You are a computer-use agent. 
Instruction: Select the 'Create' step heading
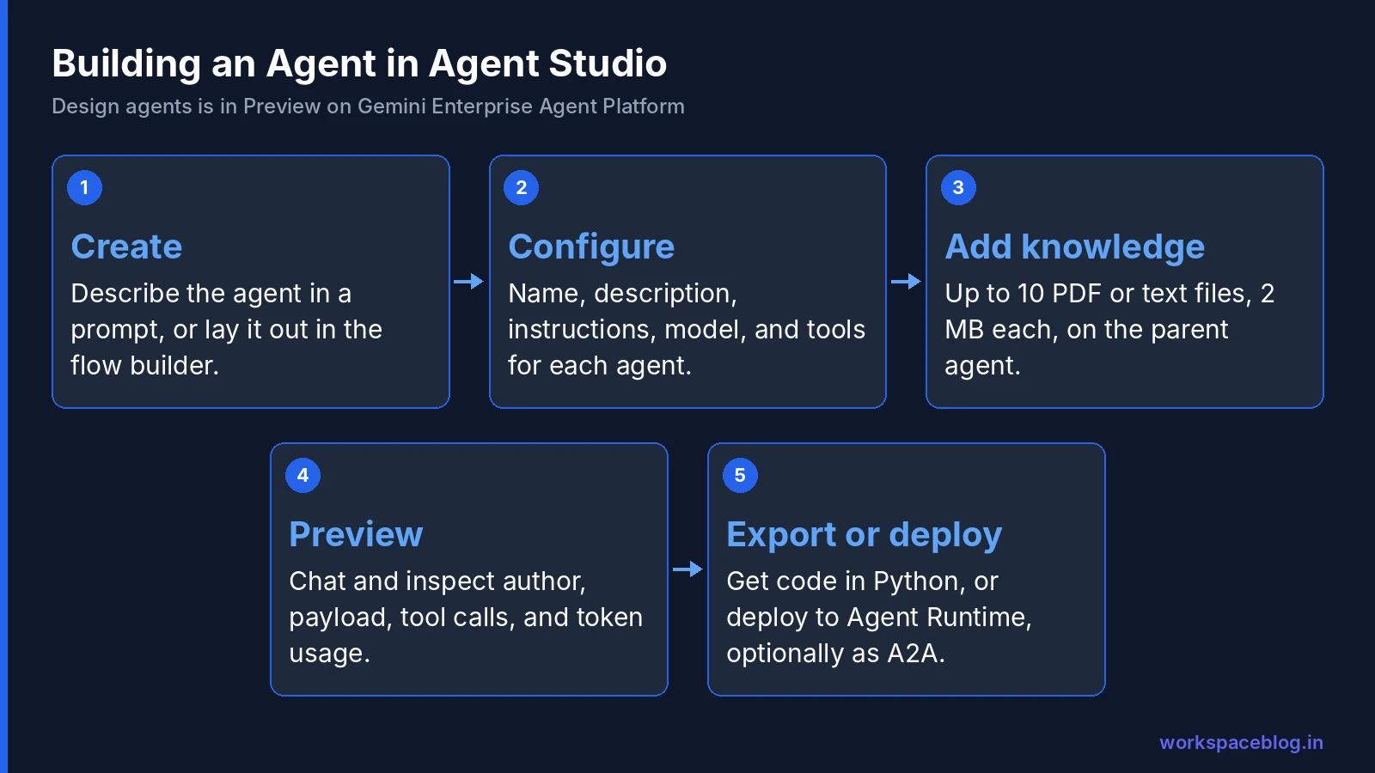click(x=126, y=247)
